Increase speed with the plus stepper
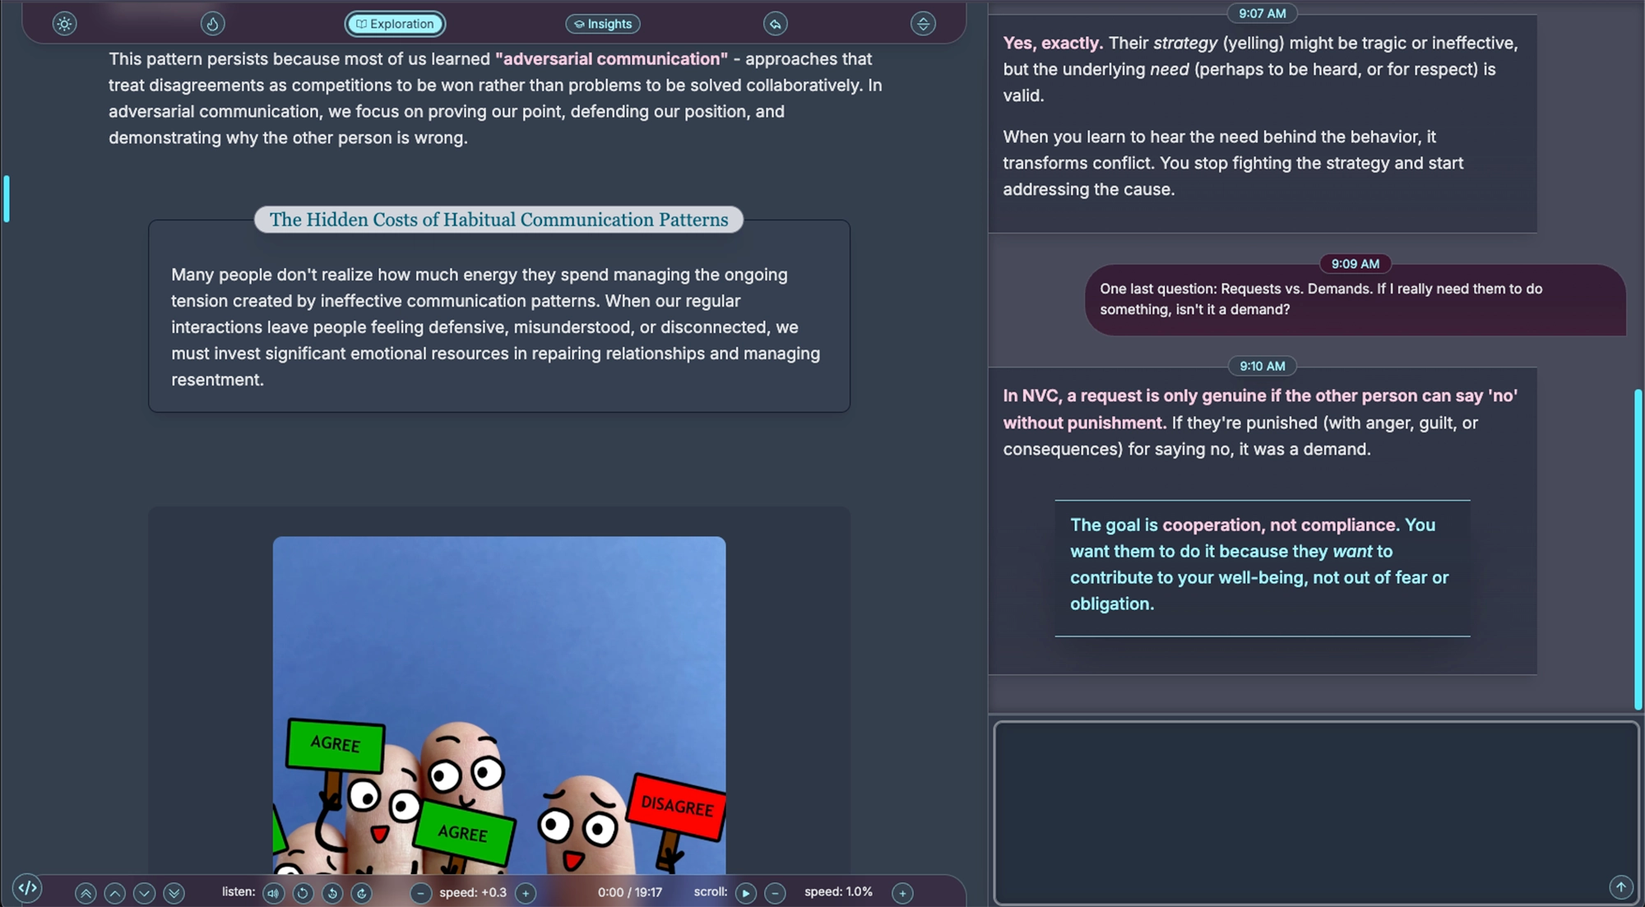Image resolution: width=1645 pixels, height=907 pixels. click(525, 893)
